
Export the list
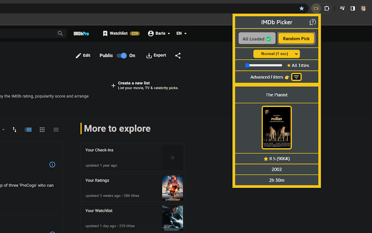point(156,55)
